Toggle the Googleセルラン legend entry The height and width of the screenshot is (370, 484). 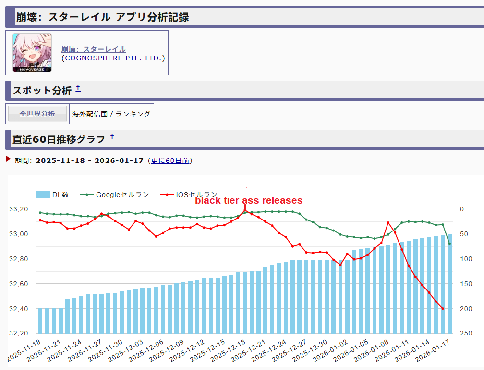(x=114, y=195)
